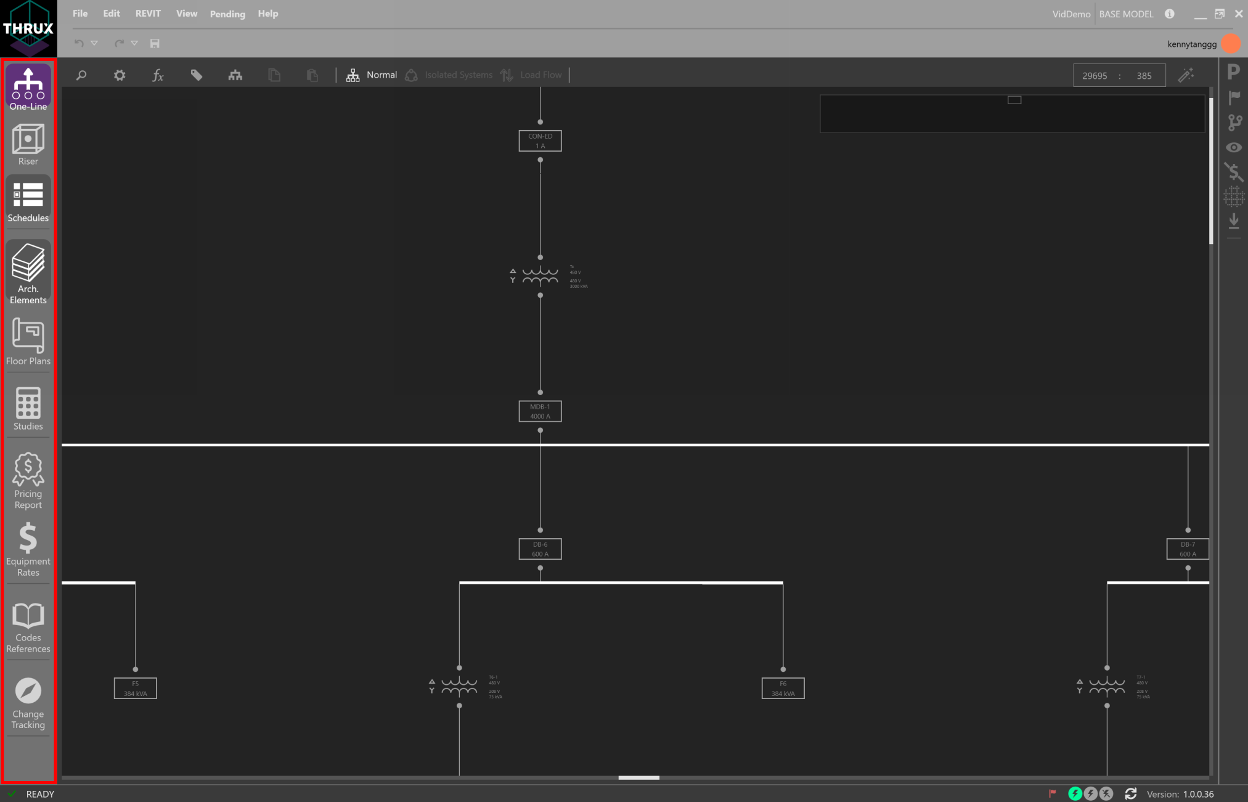Toggle the eye visibility icon on right panel
Screen dimensions: 1248x802
click(1234, 147)
